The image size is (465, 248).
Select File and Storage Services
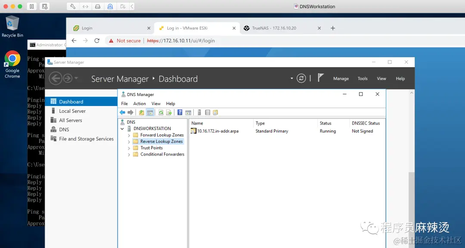click(x=81, y=139)
